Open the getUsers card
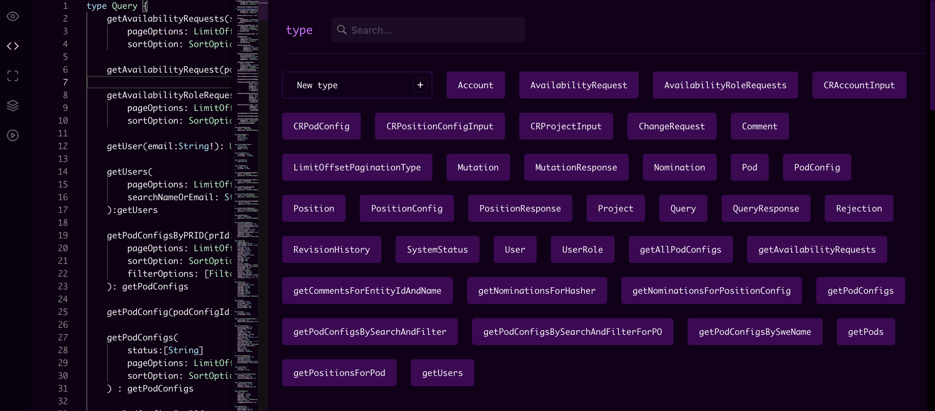The height and width of the screenshot is (411, 935). pyautogui.click(x=442, y=372)
